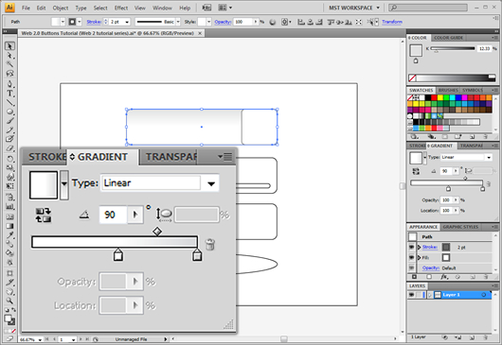Image resolution: width=502 pixels, height=345 pixels.
Task: Switch to the Graphic Styles tab
Action: tap(460, 227)
